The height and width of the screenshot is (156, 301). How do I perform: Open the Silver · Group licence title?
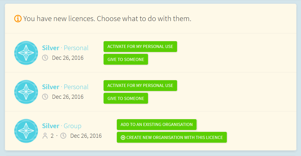(x=62, y=126)
